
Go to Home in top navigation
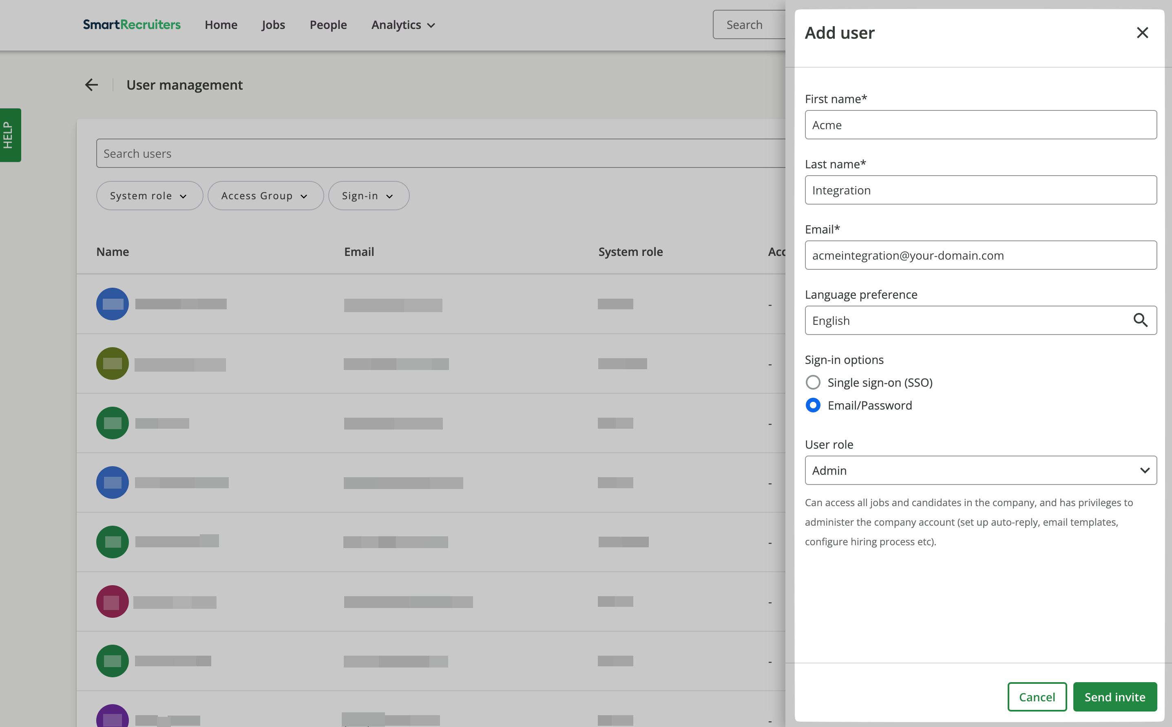pos(221,24)
